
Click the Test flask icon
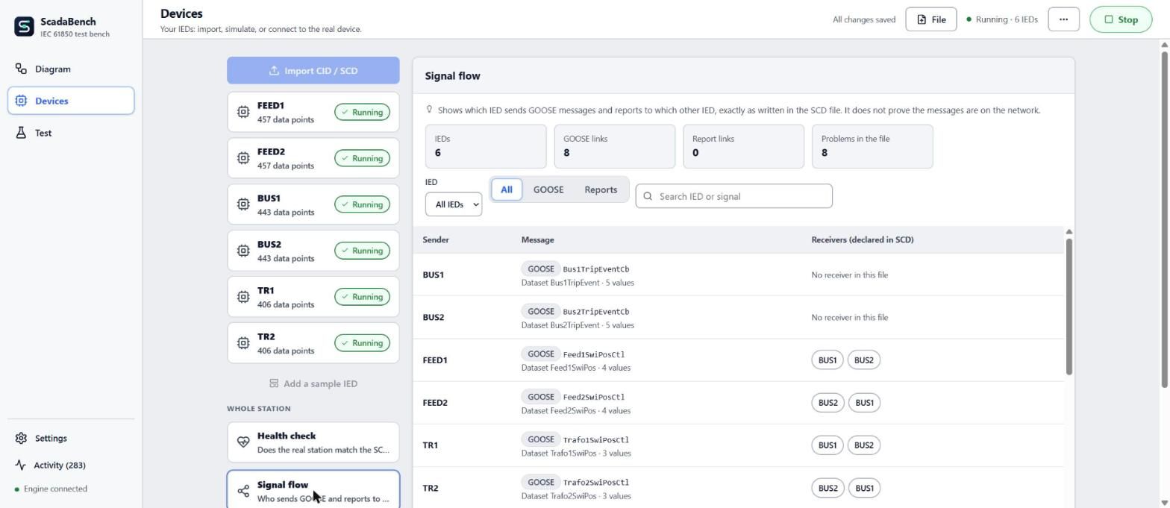click(21, 133)
